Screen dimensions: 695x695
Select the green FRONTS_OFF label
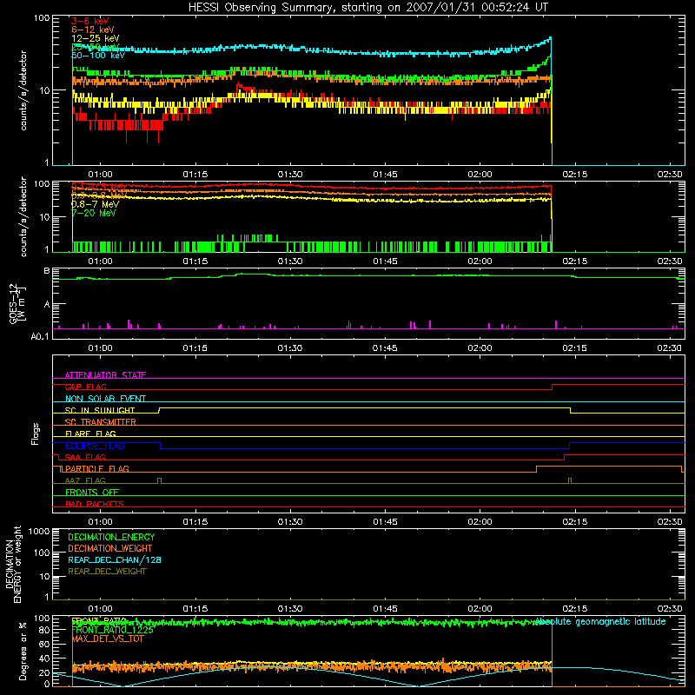[x=92, y=493]
